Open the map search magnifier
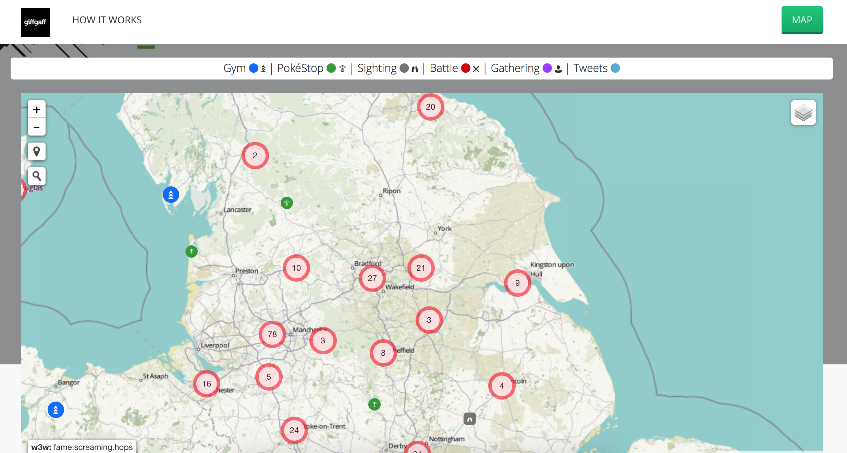The image size is (847, 453). pyautogui.click(x=37, y=176)
